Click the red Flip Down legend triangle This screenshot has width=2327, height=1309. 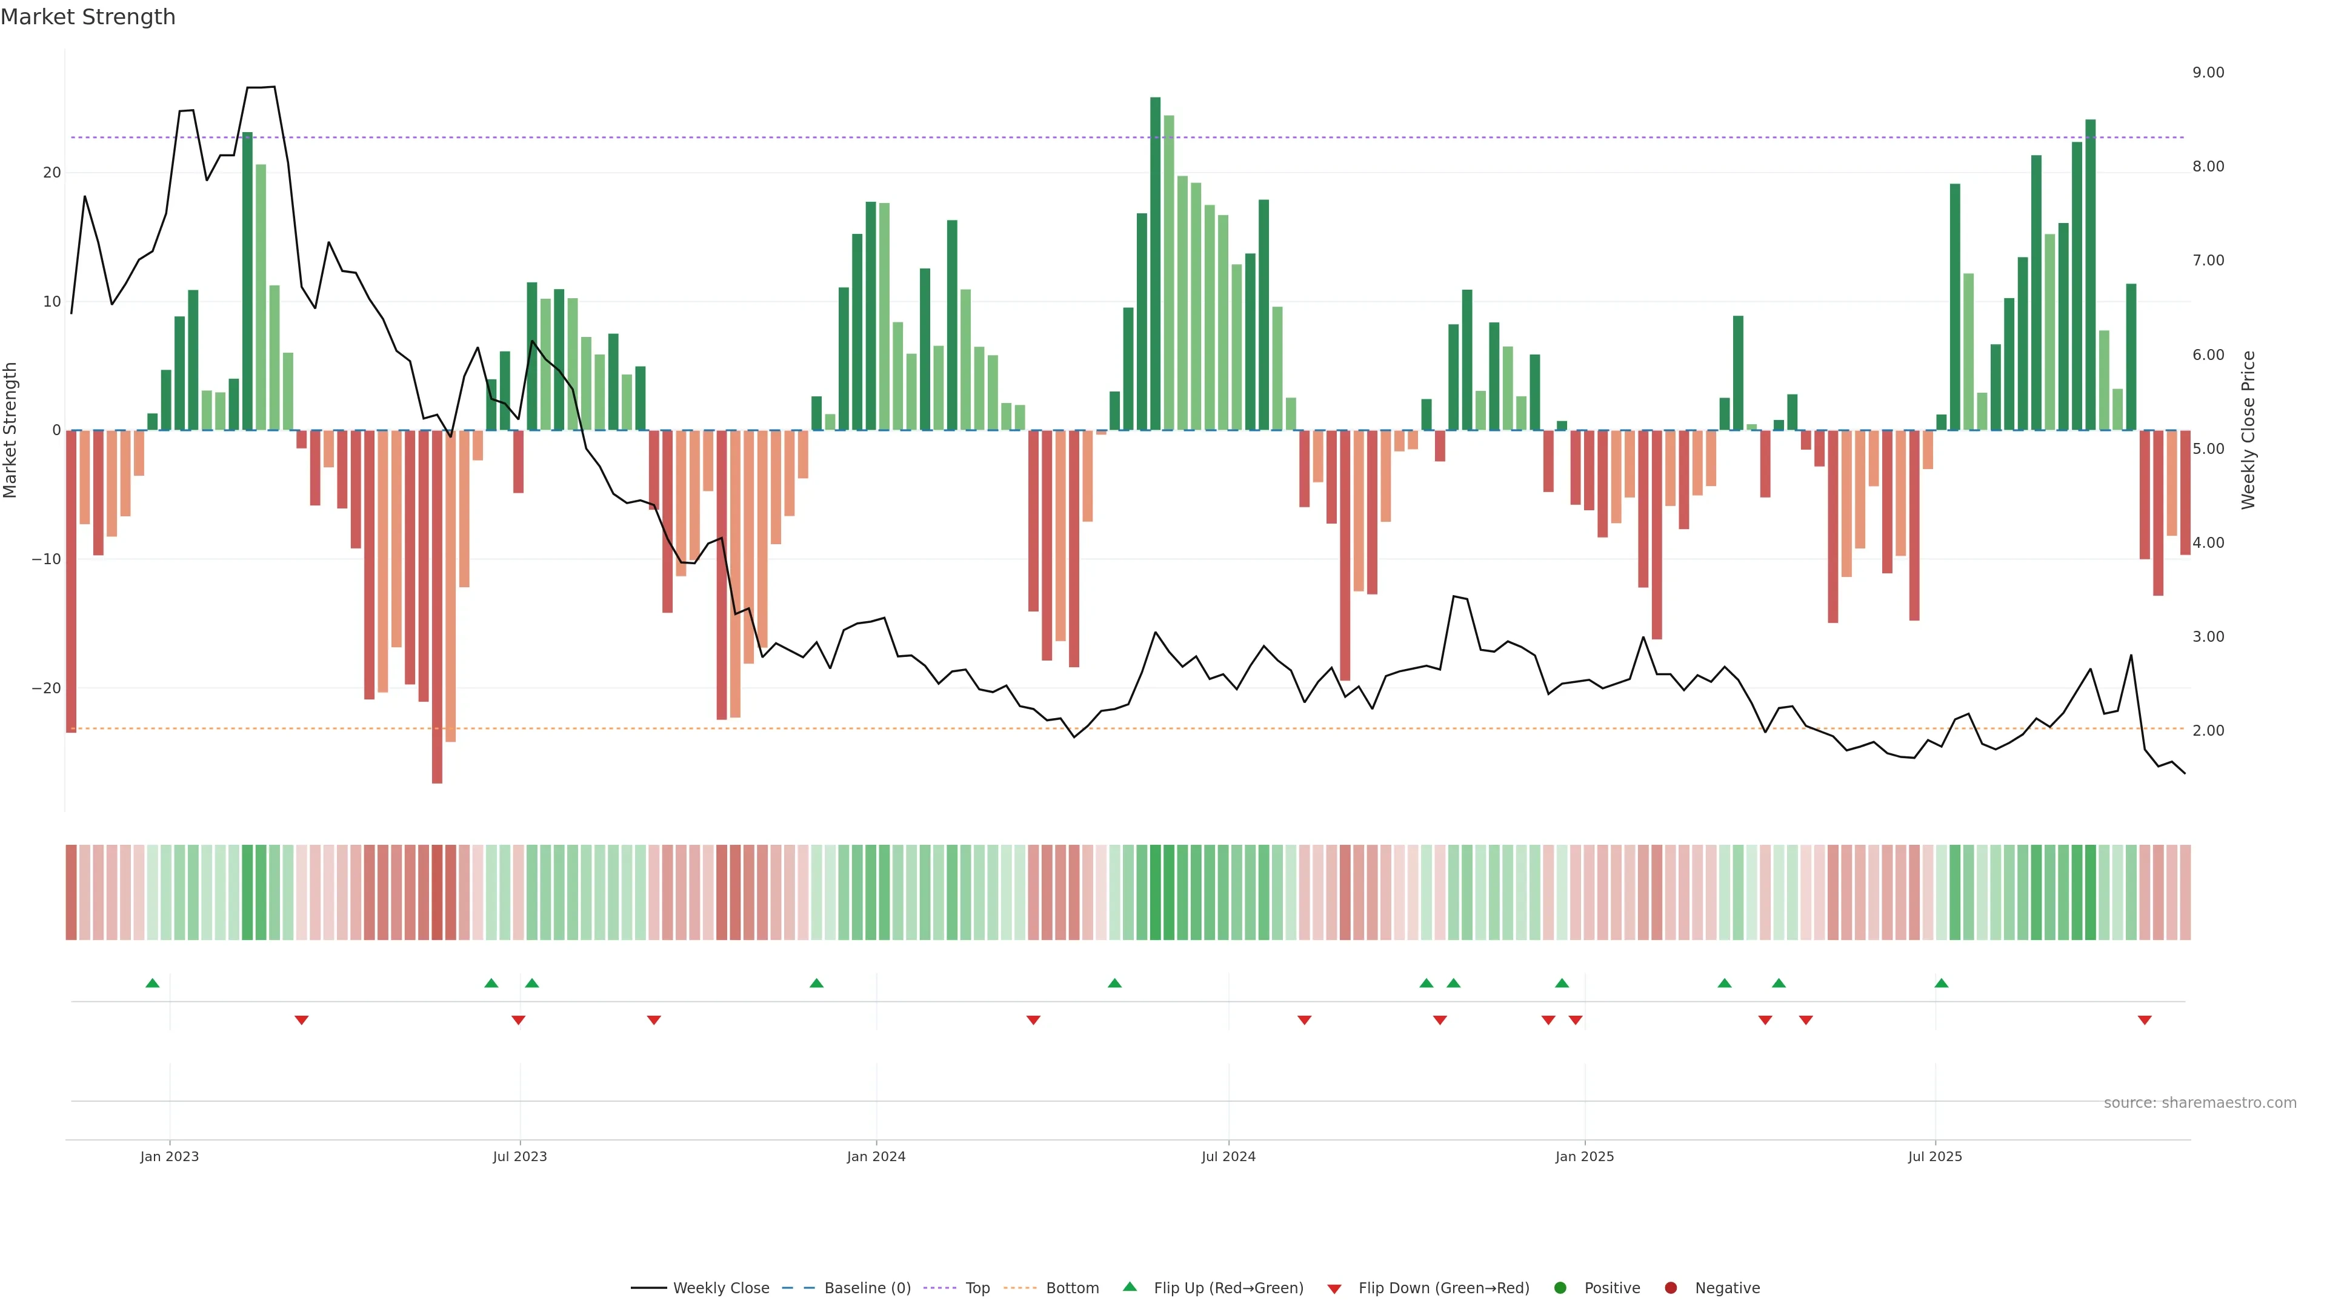point(1334,1288)
